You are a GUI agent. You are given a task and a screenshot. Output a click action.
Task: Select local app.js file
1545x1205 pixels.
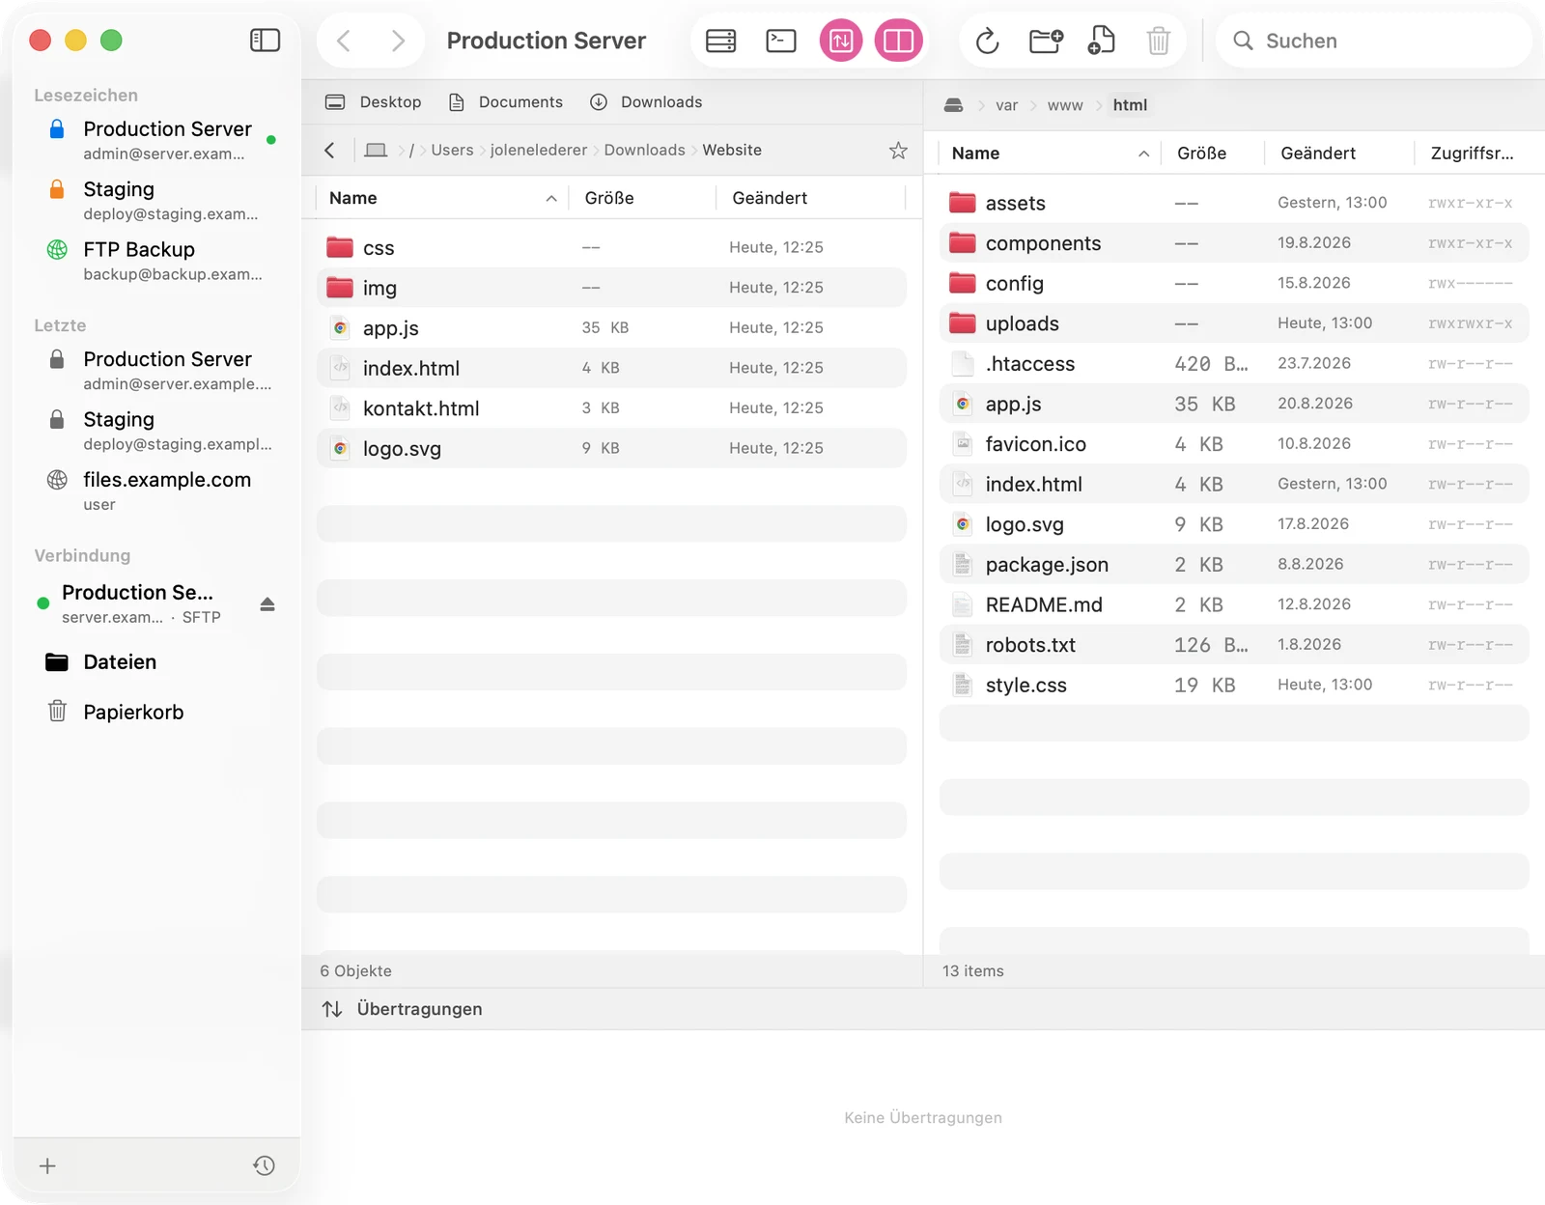click(611, 328)
